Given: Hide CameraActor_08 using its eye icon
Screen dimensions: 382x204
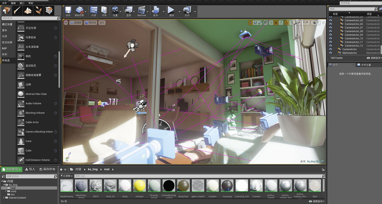Looking at the screenshot, I should pyautogui.click(x=330, y=31).
